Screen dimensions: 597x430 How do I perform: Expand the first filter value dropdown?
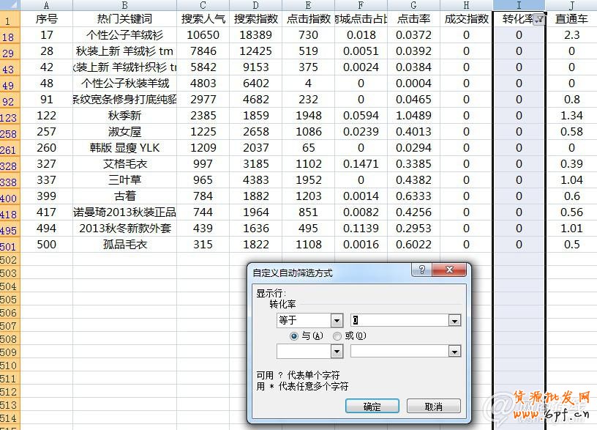point(454,321)
